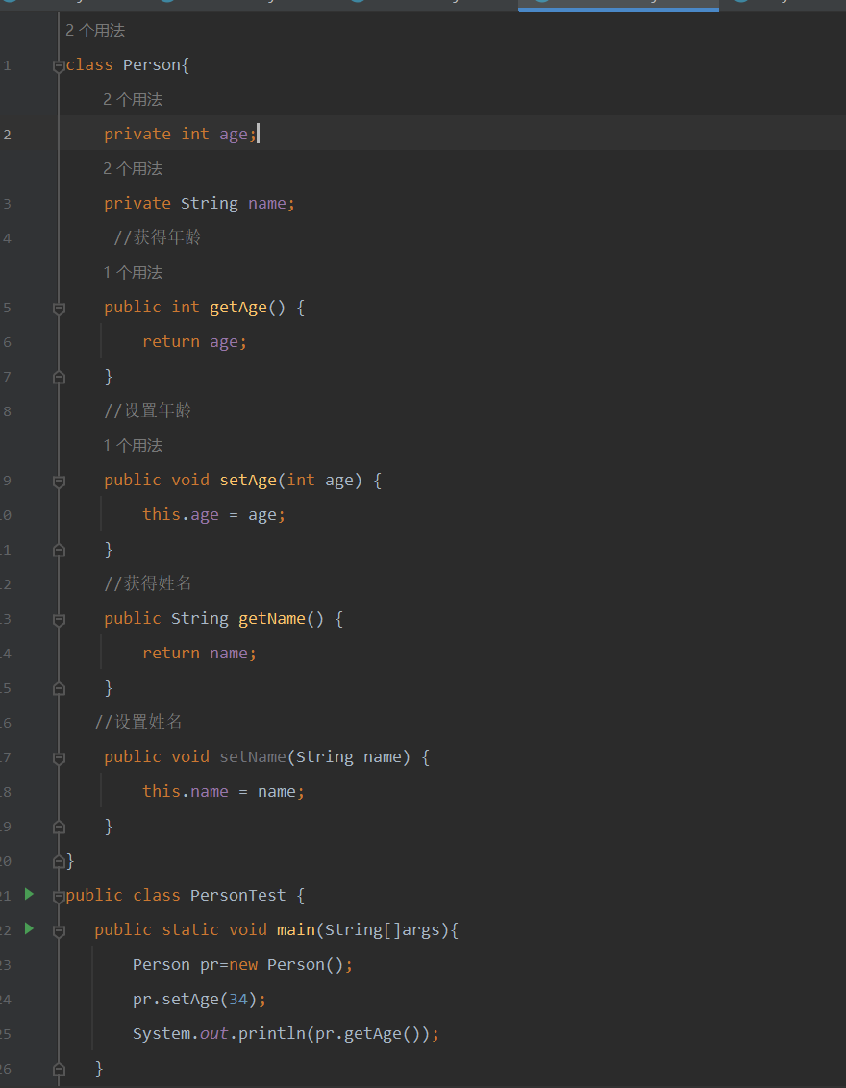Click 'println' in the System.out line

coord(271,1034)
